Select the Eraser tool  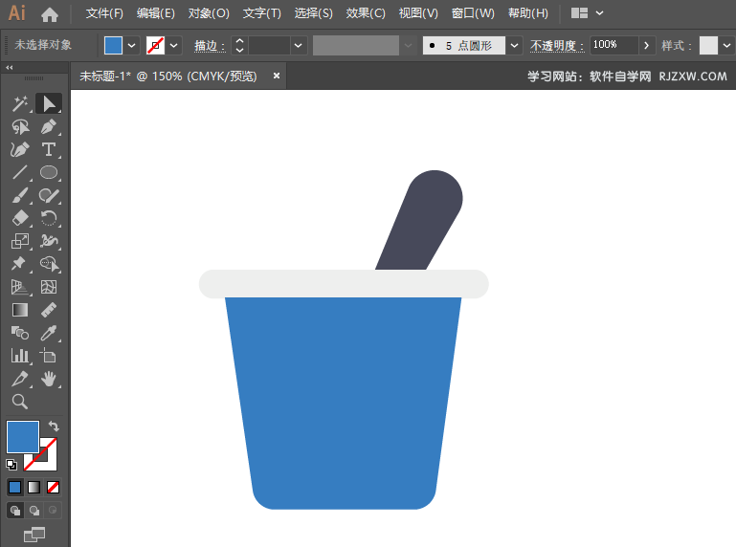(20, 218)
